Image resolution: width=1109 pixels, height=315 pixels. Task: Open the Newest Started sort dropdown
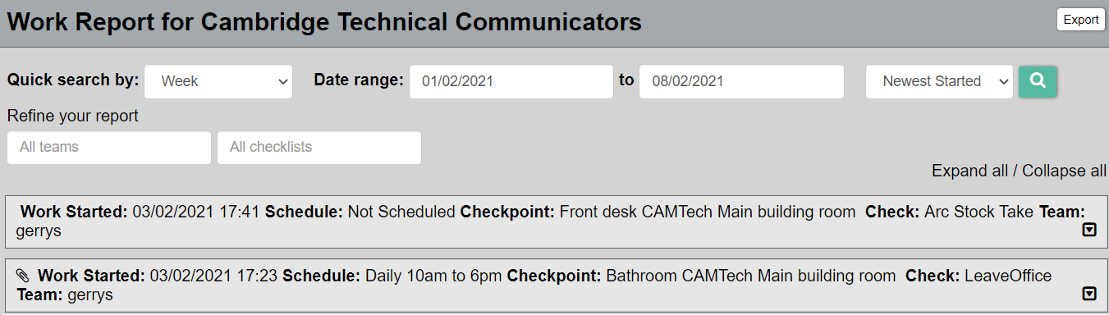pyautogui.click(x=939, y=81)
